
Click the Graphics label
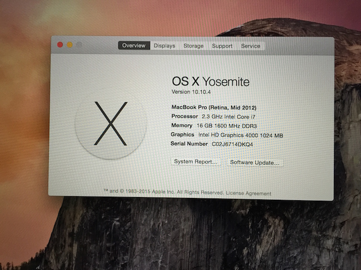(x=182, y=135)
